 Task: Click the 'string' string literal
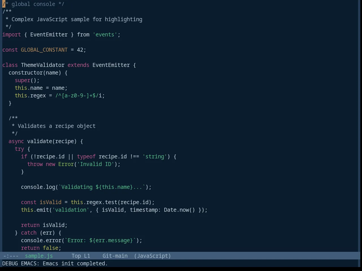155,156
